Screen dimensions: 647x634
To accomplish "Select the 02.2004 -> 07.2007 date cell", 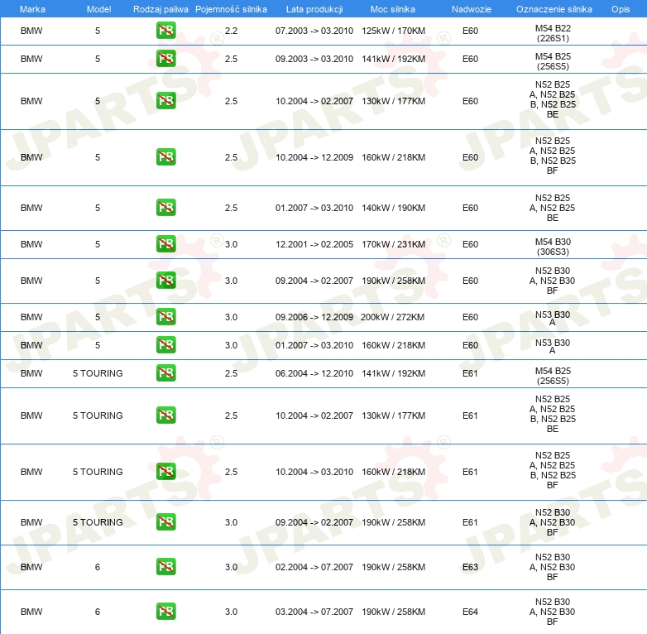I will [314, 567].
